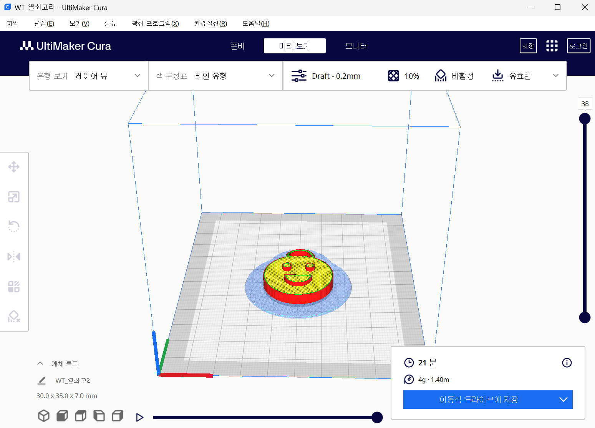The height and width of the screenshot is (428, 595).
Task: Click the layer number field showing 38
Action: pos(585,104)
